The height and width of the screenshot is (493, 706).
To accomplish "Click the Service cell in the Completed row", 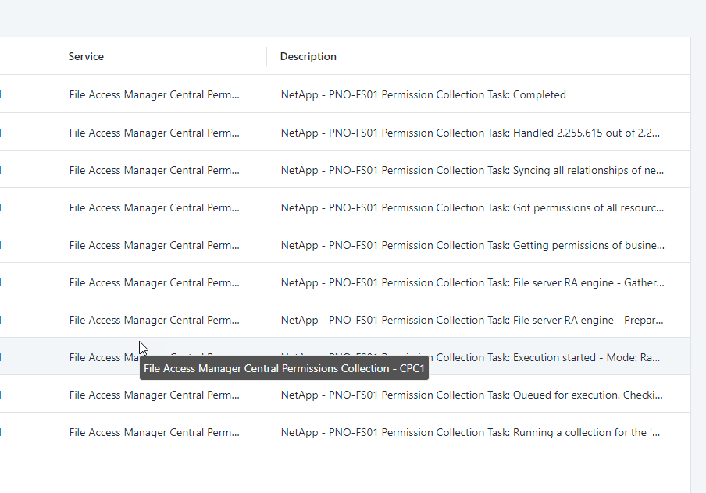I will tap(154, 94).
